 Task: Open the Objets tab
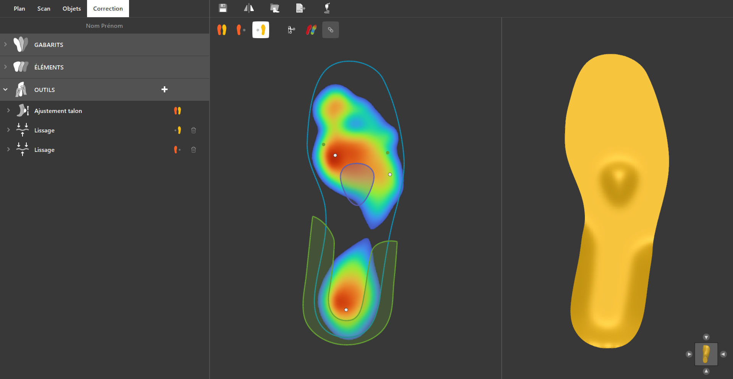(x=71, y=8)
